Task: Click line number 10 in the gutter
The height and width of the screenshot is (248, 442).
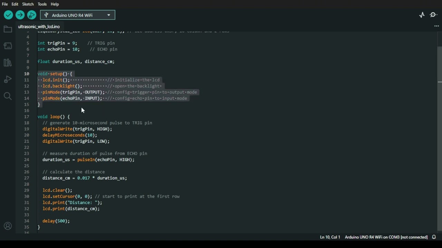Action: (27, 74)
